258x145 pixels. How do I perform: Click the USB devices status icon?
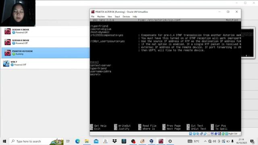[x=205, y=134]
